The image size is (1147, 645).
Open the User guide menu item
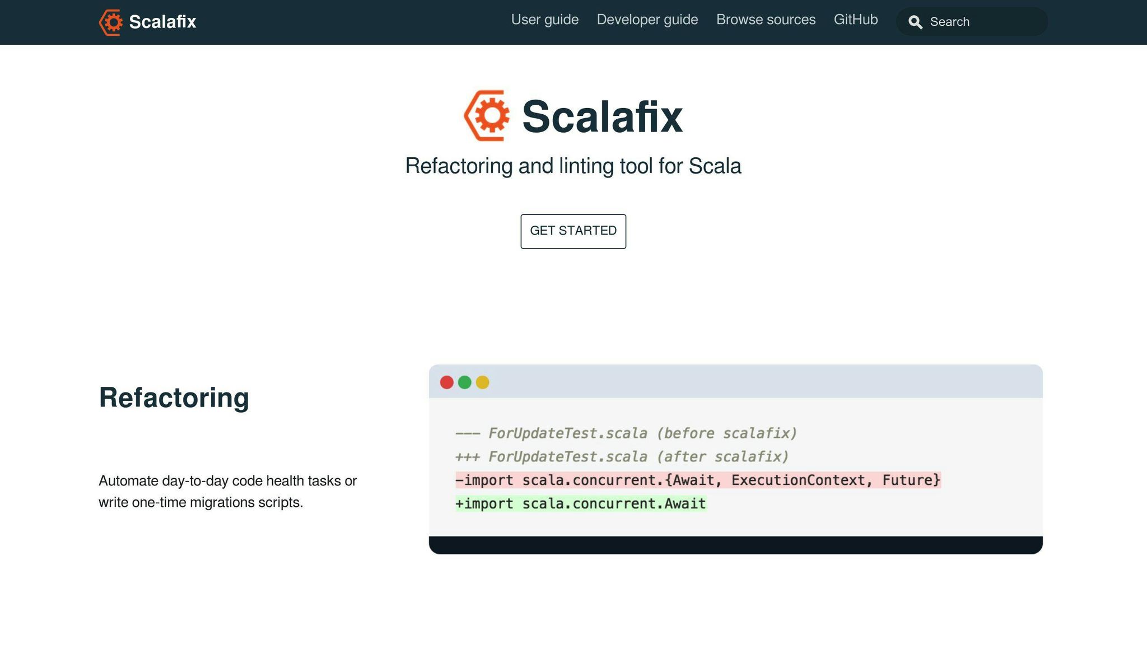pyautogui.click(x=545, y=20)
